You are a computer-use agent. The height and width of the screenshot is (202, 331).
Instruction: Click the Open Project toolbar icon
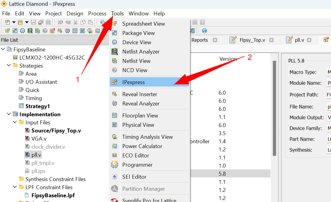coord(20,22)
